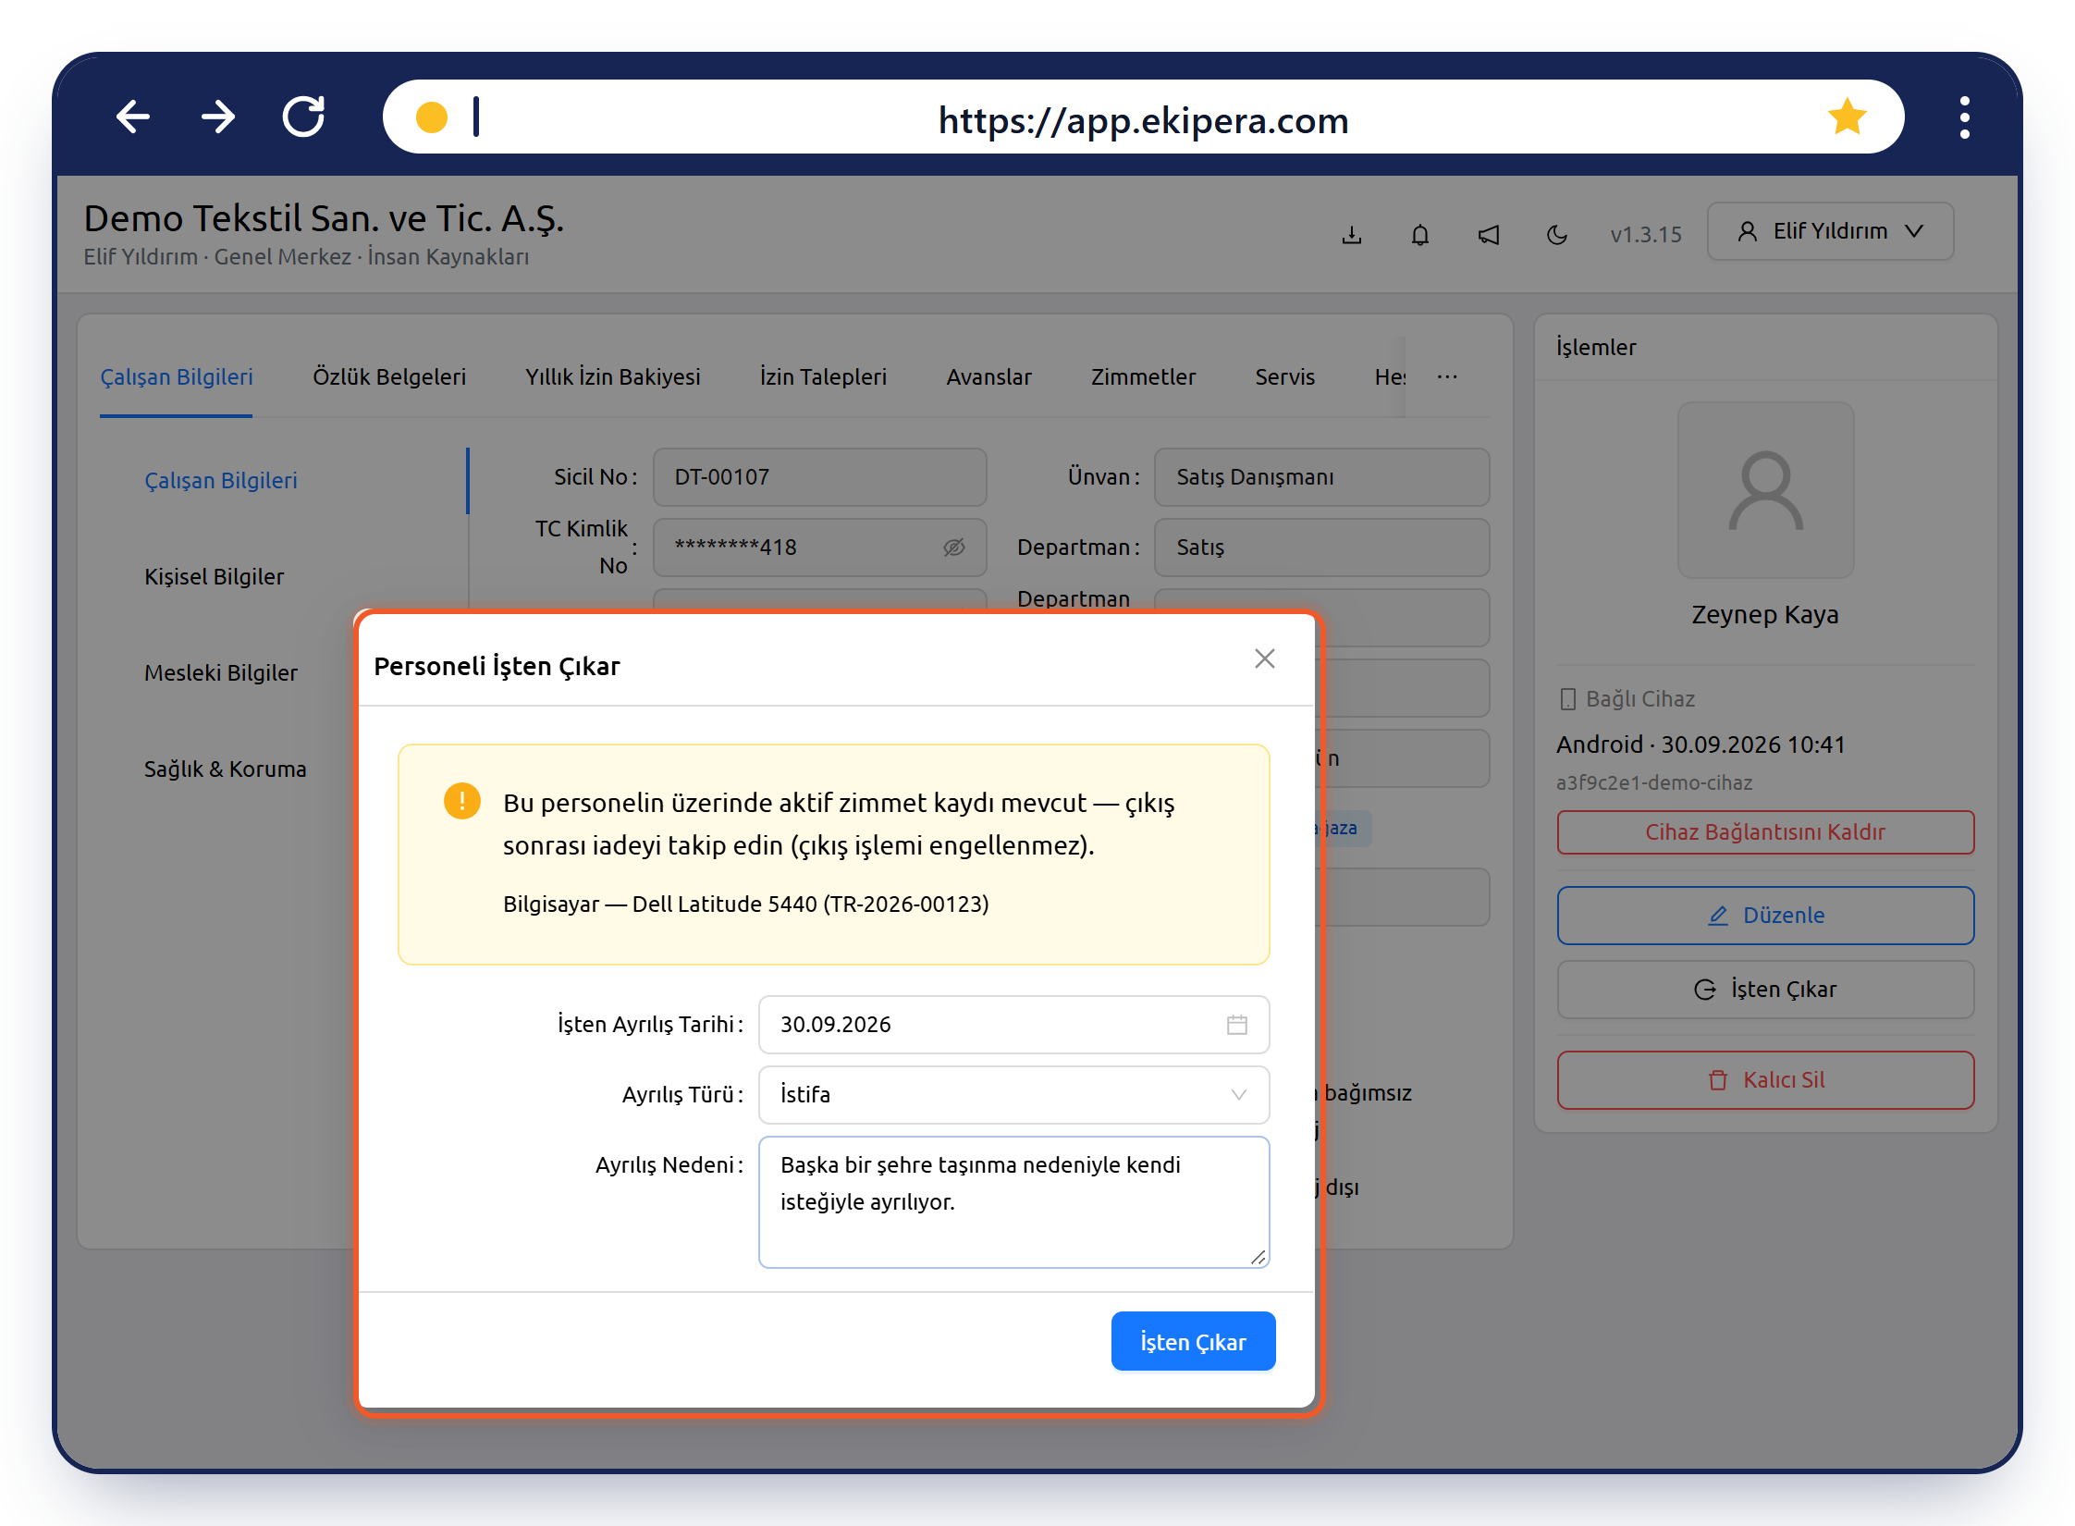Click the browser forward arrow
Image resolution: width=2075 pixels, height=1526 pixels.
218,117
